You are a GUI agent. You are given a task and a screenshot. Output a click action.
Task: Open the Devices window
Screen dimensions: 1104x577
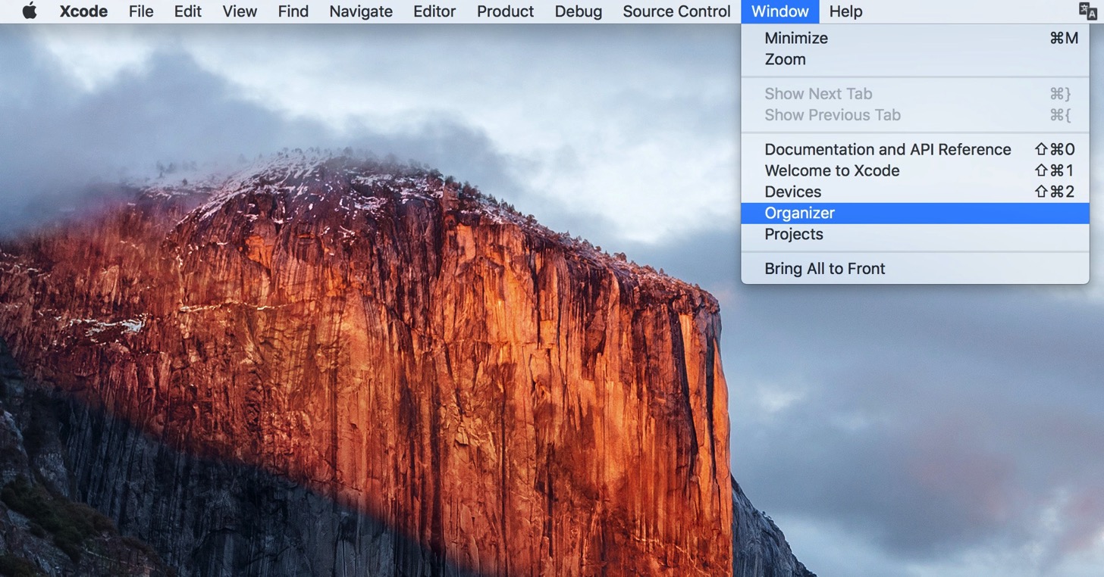tap(915, 192)
